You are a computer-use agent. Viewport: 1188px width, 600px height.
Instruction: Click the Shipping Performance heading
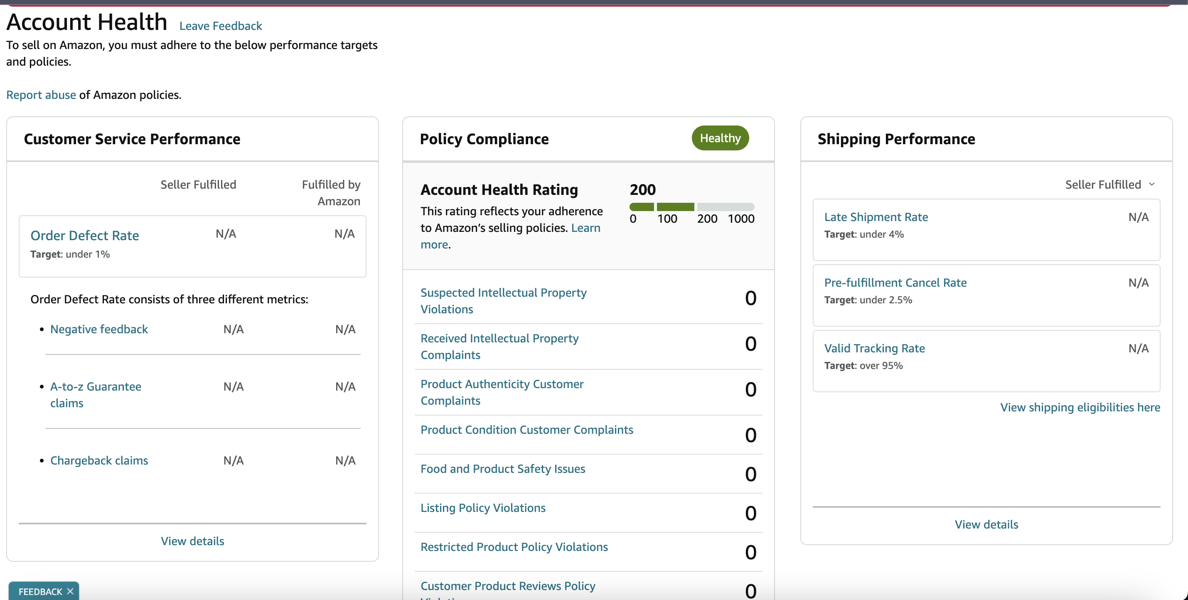coord(896,139)
